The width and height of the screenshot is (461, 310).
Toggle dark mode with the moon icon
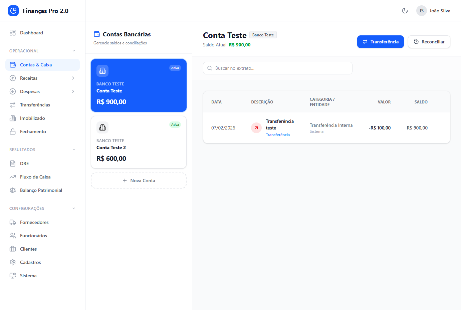click(405, 11)
